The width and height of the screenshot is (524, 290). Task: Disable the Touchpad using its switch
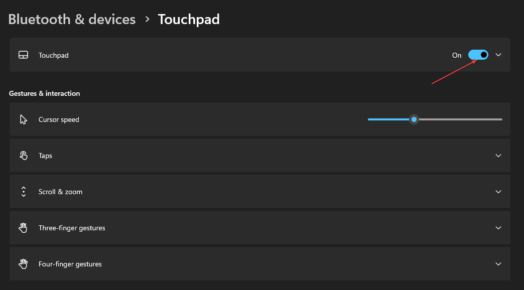tap(478, 55)
